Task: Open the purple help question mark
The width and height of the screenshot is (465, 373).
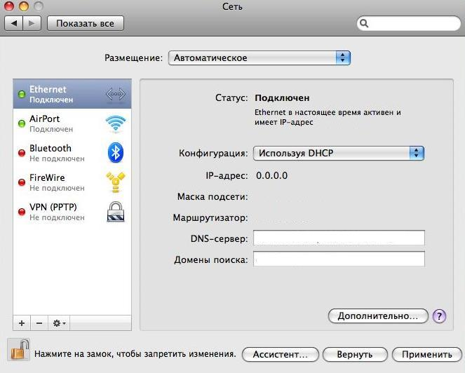Action: click(x=439, y=316)
